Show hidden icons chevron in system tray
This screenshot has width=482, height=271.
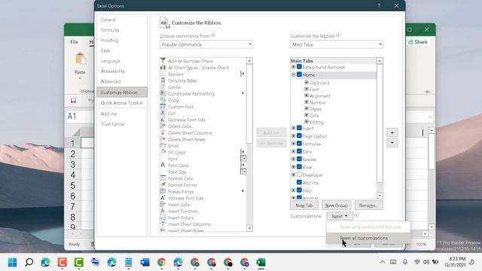[x=383, y=262]
